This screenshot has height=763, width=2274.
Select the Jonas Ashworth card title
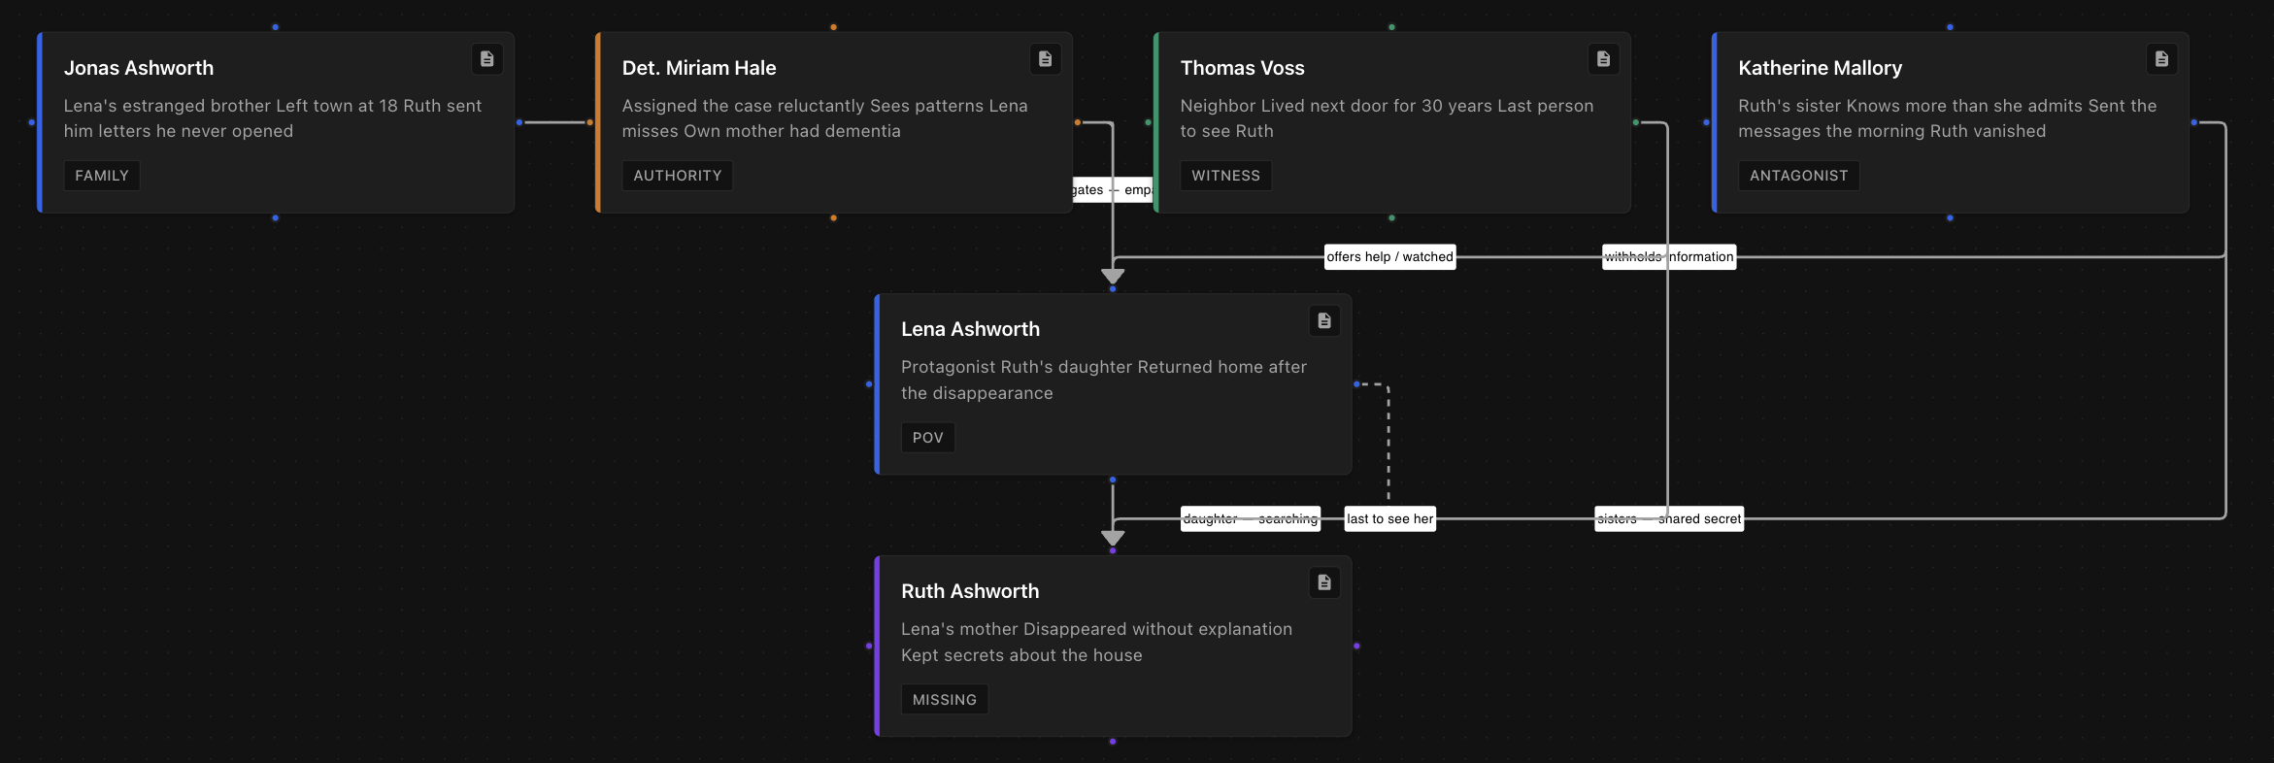pyautogui.click(x=139, y=68)
